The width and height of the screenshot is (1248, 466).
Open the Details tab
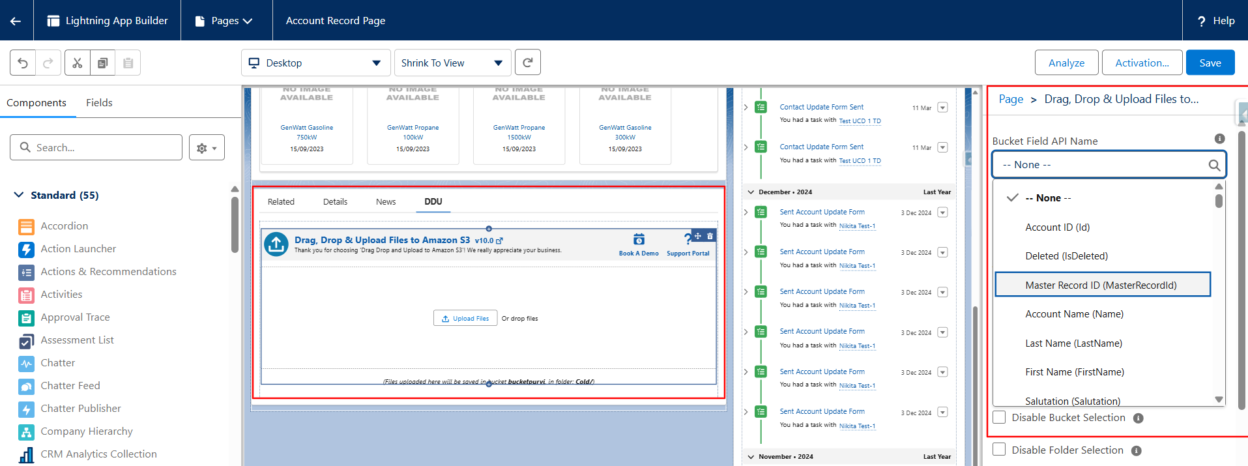pyautogui.click(x=335, y=202)
